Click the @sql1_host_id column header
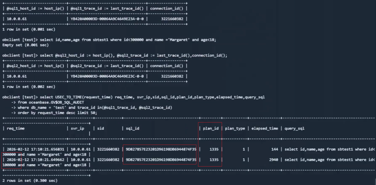This screenshot has width=376, height=185. click(x=36, y=8)
